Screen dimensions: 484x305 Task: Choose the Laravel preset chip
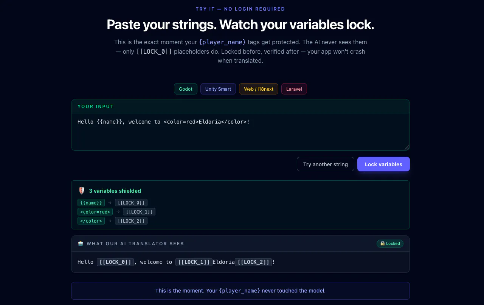(x=294, y=89)
